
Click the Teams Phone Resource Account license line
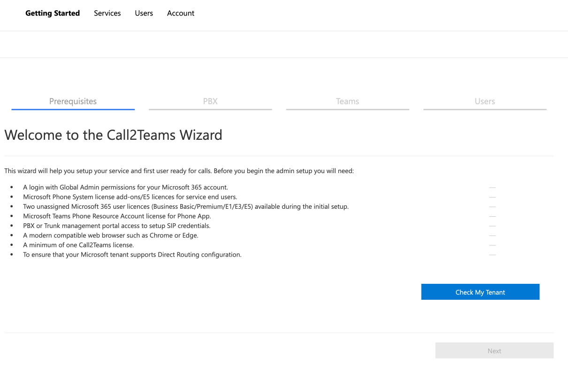click(117, 216)
